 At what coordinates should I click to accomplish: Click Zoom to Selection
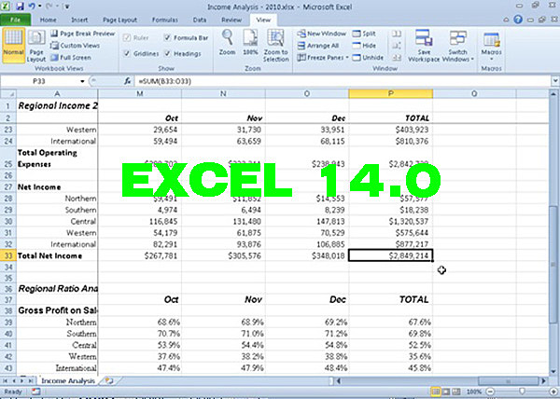point(275,46)
